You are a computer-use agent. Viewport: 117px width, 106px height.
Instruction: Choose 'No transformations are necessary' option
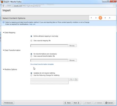(31, 54)
